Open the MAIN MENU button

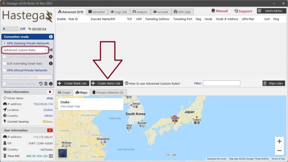click(271, 11)
